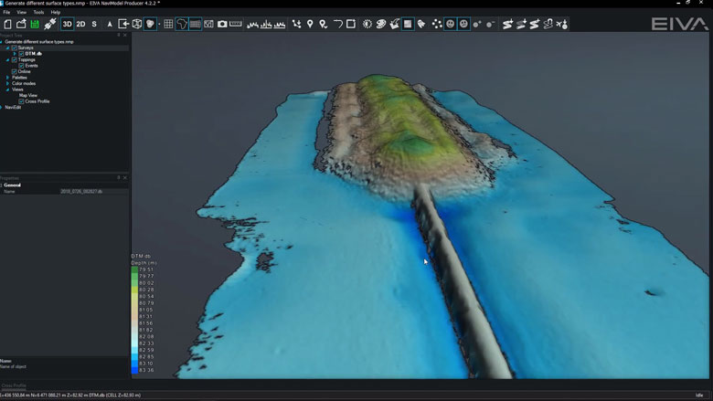This screenshot has height=401, width=713.
Task: Click the north arrow icon
Action: click(110, 24)
